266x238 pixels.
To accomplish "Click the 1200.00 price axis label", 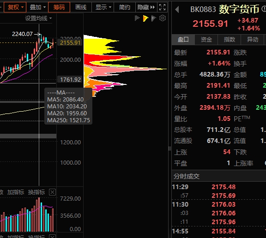I will (x=70, y=142).
